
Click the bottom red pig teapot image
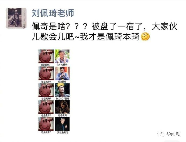[46, 124]
